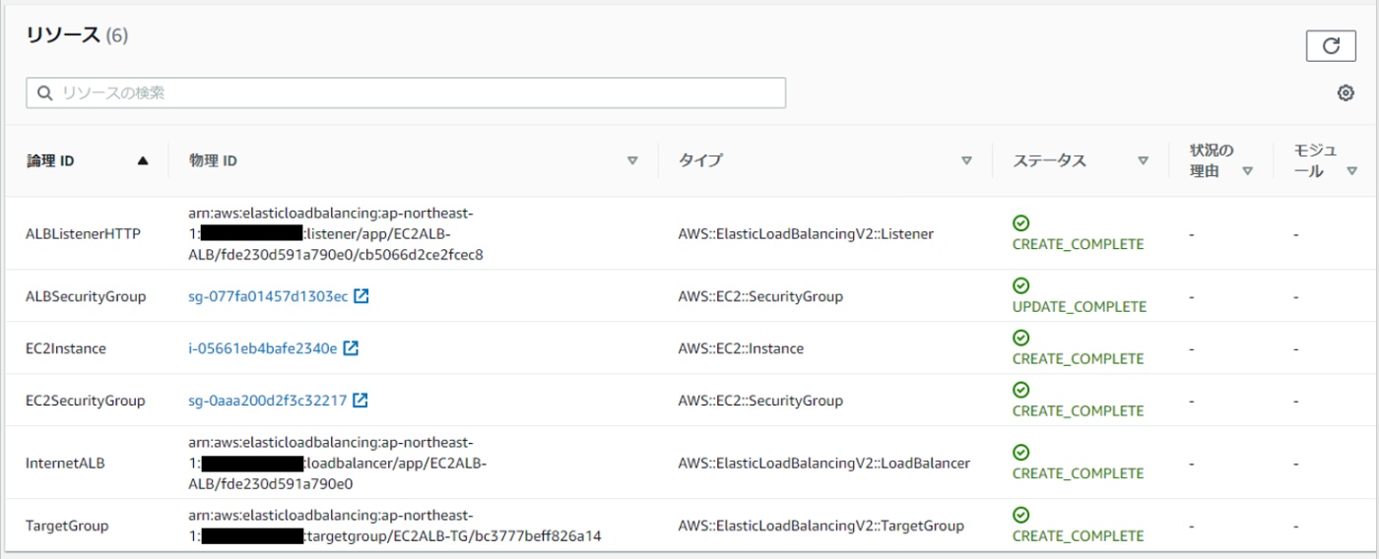
Task: Focus the resource search field
Action: coord(406,93)
